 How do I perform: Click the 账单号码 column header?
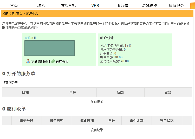(x=27, y=121)
